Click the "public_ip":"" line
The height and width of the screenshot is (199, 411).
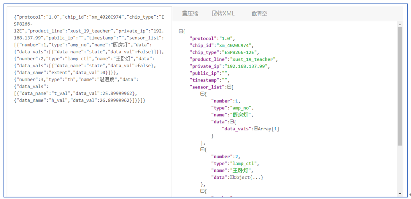pos(210,73)
